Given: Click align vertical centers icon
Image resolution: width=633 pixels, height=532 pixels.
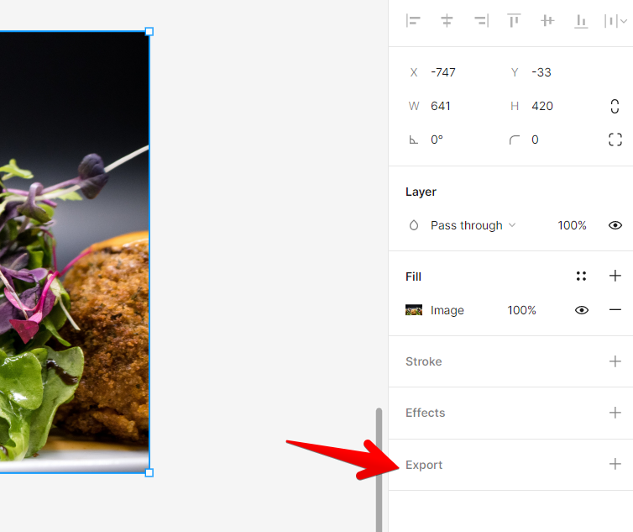Looking at the screenshot, I should click(x=547, y=20).
